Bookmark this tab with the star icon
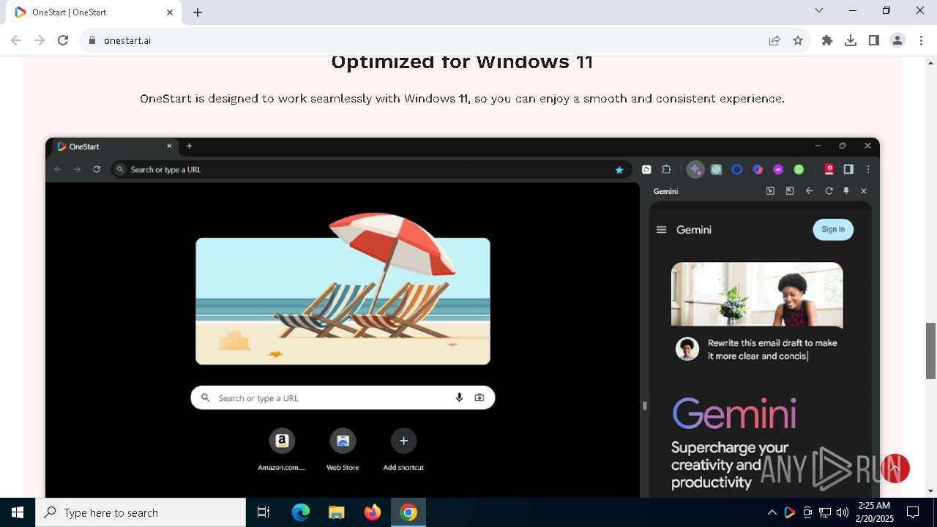Image resolution: width=937 pixels, height=527 pixels. point(798,40)
